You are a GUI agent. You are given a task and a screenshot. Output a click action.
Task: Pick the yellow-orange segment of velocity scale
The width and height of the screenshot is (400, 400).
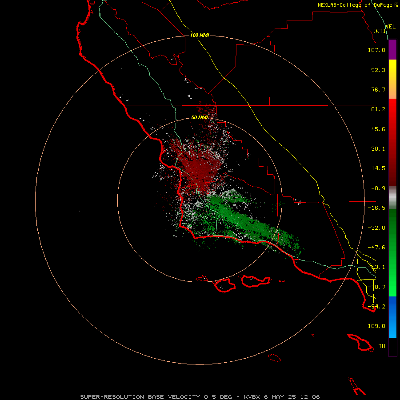coord(392,79)
